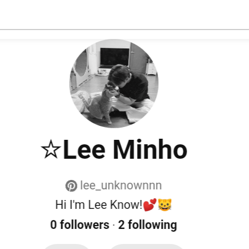Click the TV screen in the profile photo

[115, 57]
